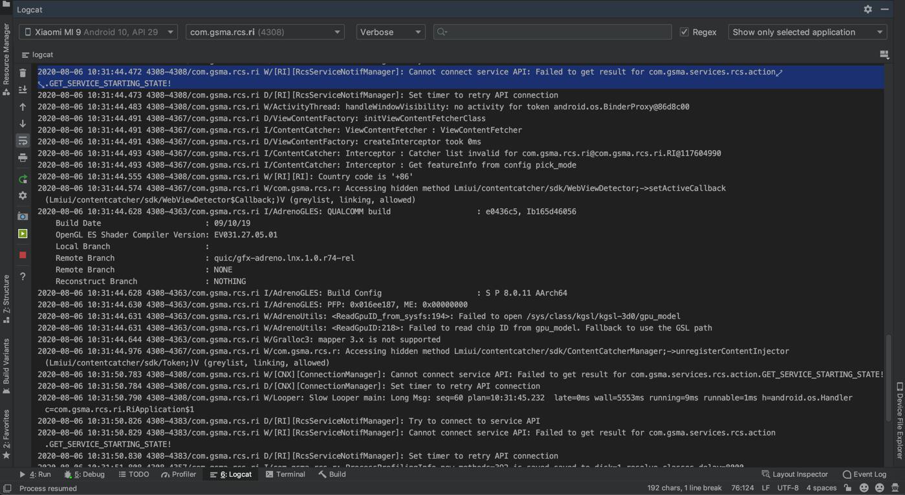Select the 6: Logcat tab
The height and width of the screenshot is (495, 905).
(231, 474)
